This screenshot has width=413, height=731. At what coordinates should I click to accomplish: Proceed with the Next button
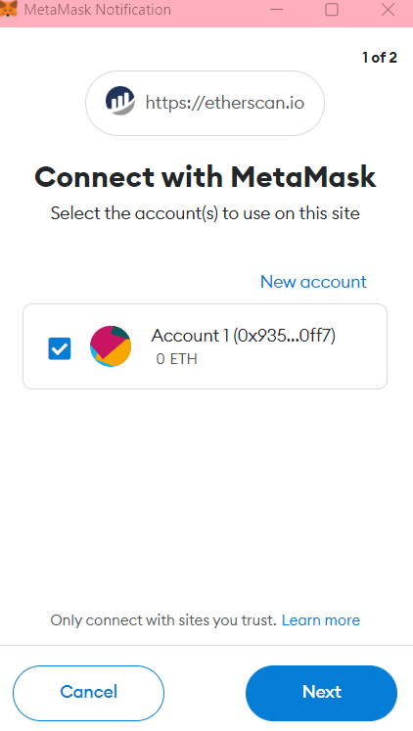coord(322,693)
